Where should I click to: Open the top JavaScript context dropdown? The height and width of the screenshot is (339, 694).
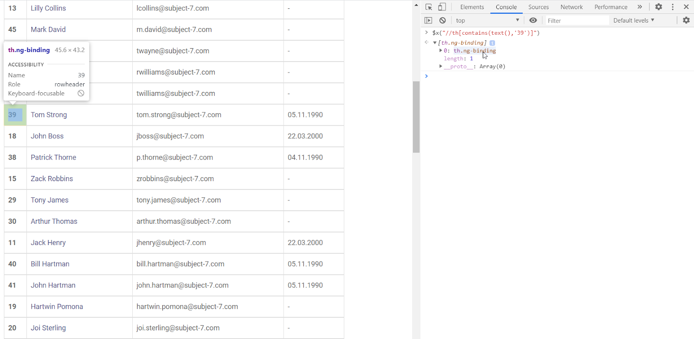tap(487, 20)
